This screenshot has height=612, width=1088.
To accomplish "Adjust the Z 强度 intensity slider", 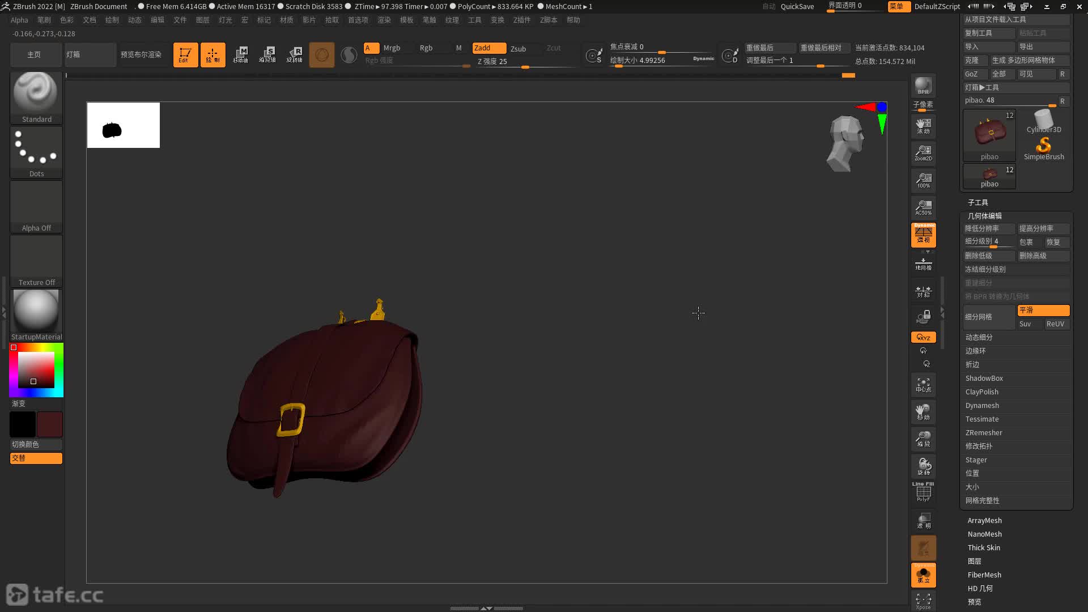I will [x=525, y=62].
